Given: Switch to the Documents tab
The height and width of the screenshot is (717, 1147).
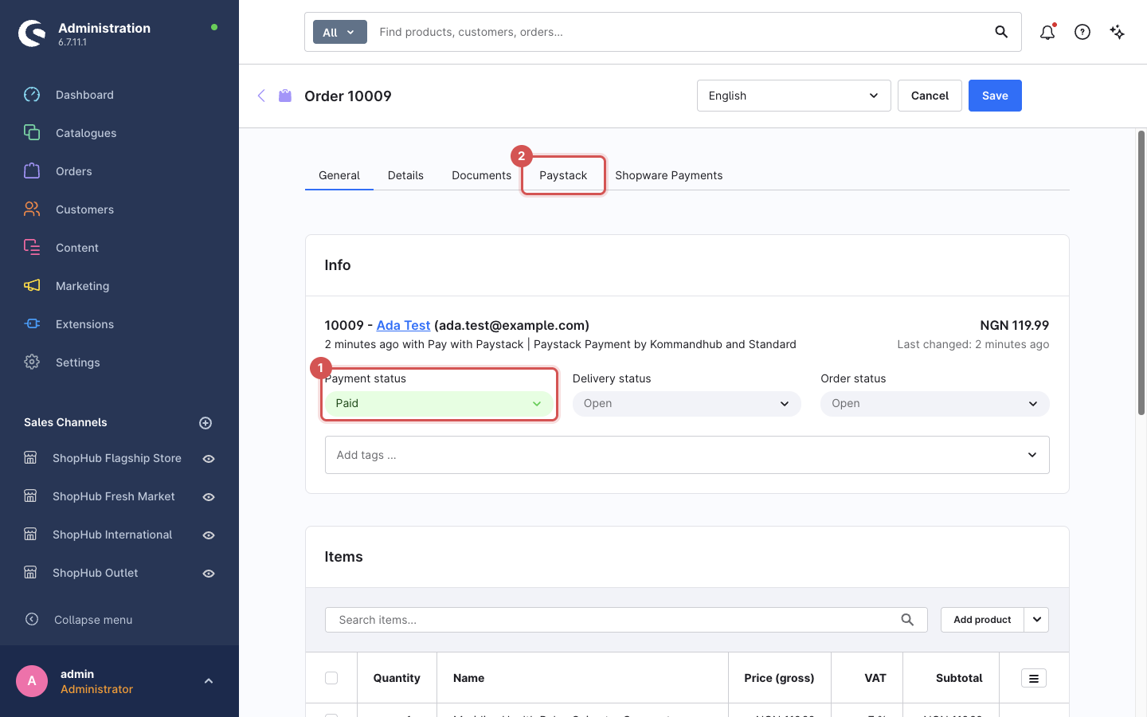Looking at the screenshot, I should click(481, 175).
